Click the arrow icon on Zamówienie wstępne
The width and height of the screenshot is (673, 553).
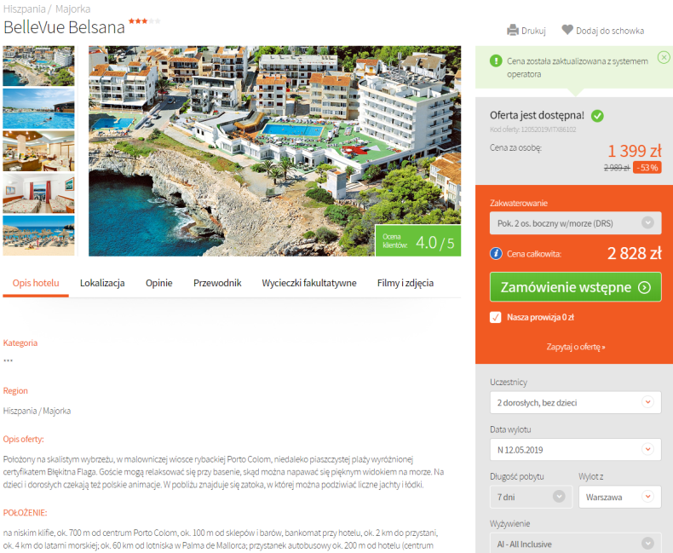tap(644, 287)
